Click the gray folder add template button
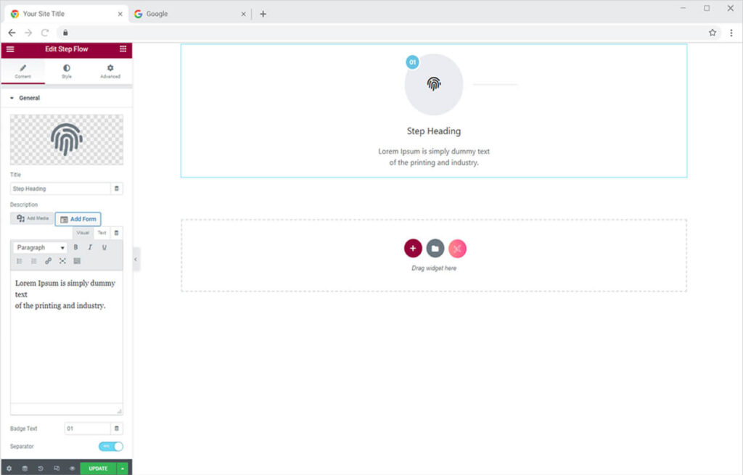Viewport: 743px width, 475px height. coord(435,249)
